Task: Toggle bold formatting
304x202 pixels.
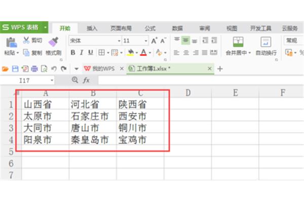Action: coord(72,53)
